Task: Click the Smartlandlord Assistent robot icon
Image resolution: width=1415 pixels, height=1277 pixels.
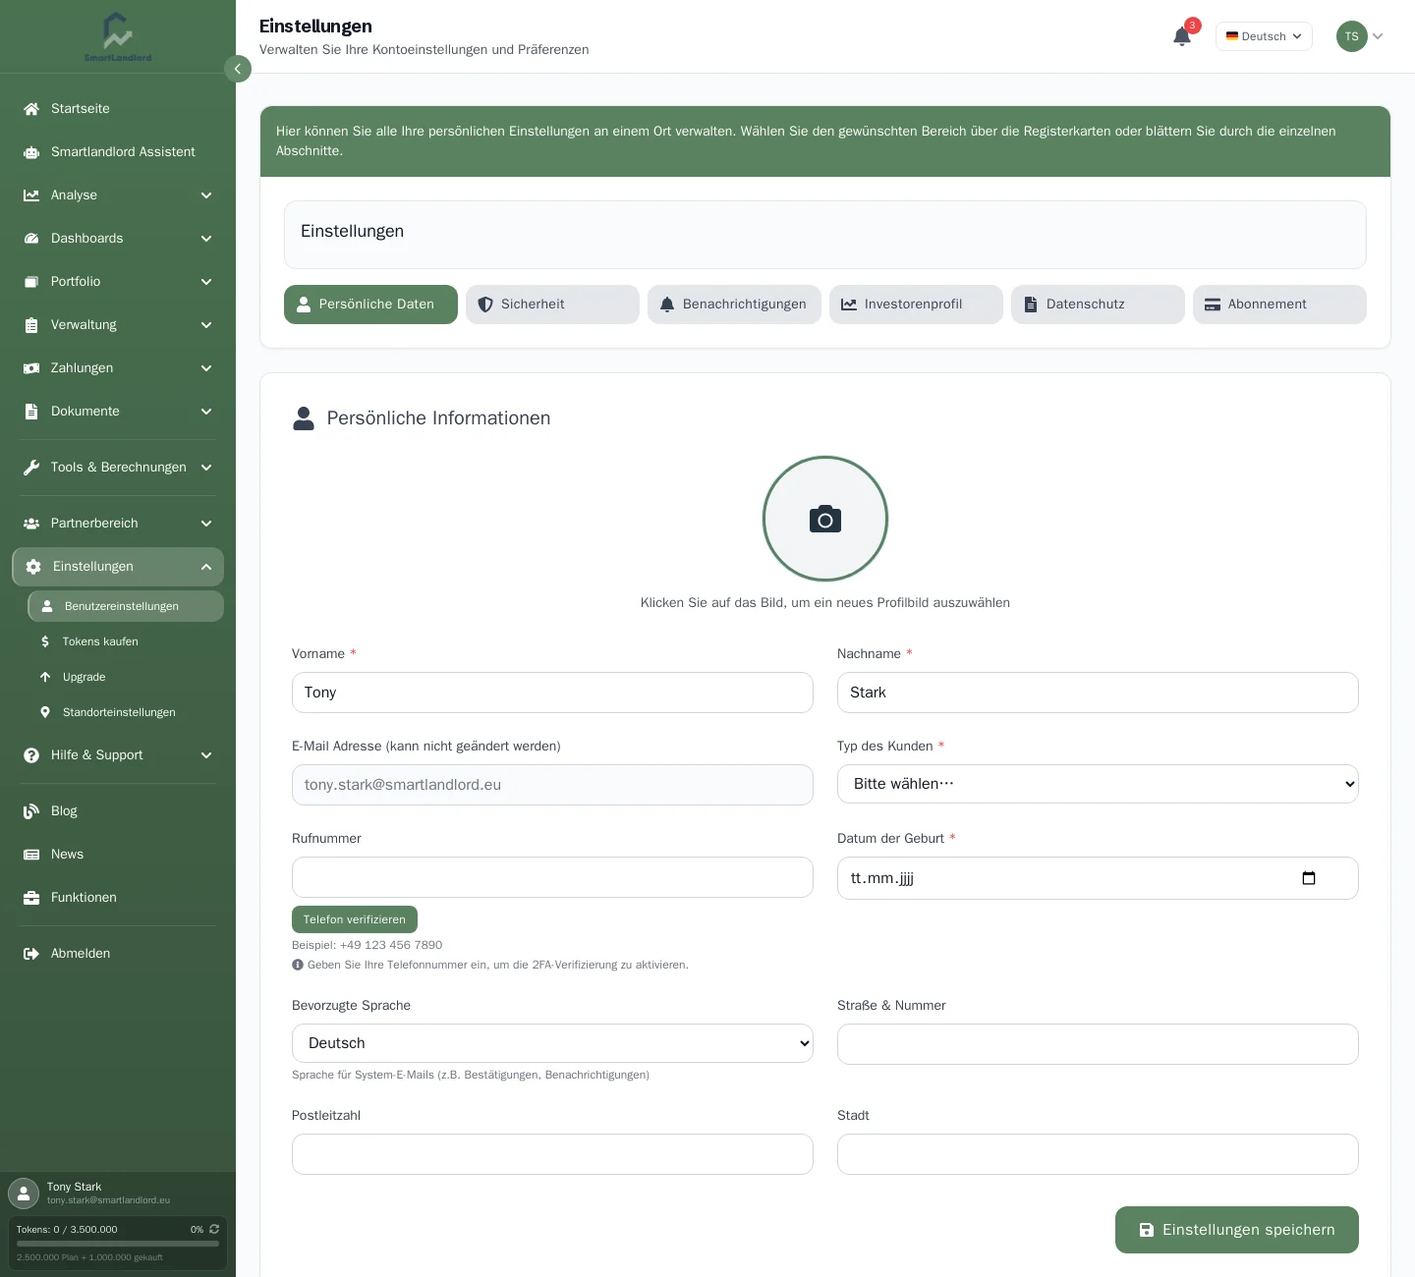Action: [31, 152]
